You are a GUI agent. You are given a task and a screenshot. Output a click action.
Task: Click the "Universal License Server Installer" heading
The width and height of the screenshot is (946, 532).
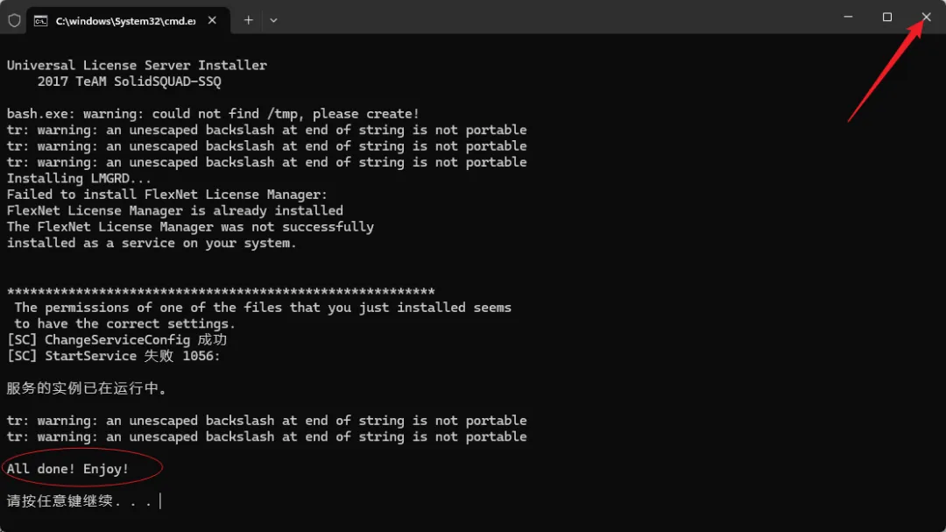click(137, 65)
